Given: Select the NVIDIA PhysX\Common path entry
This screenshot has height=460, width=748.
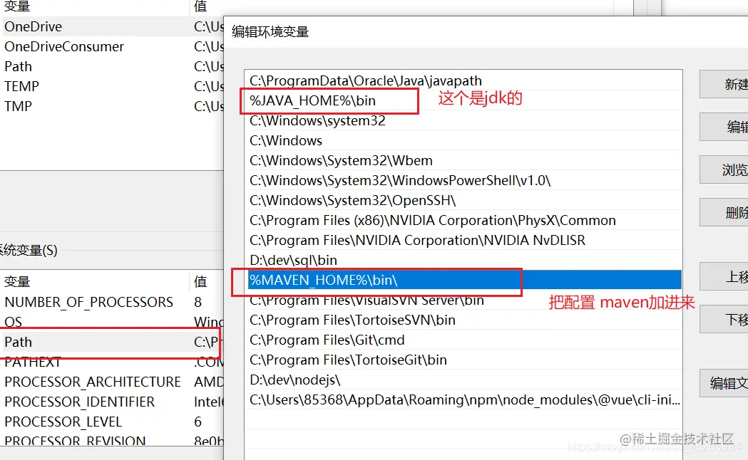Looking at the screenshot, I should point(463,221).
